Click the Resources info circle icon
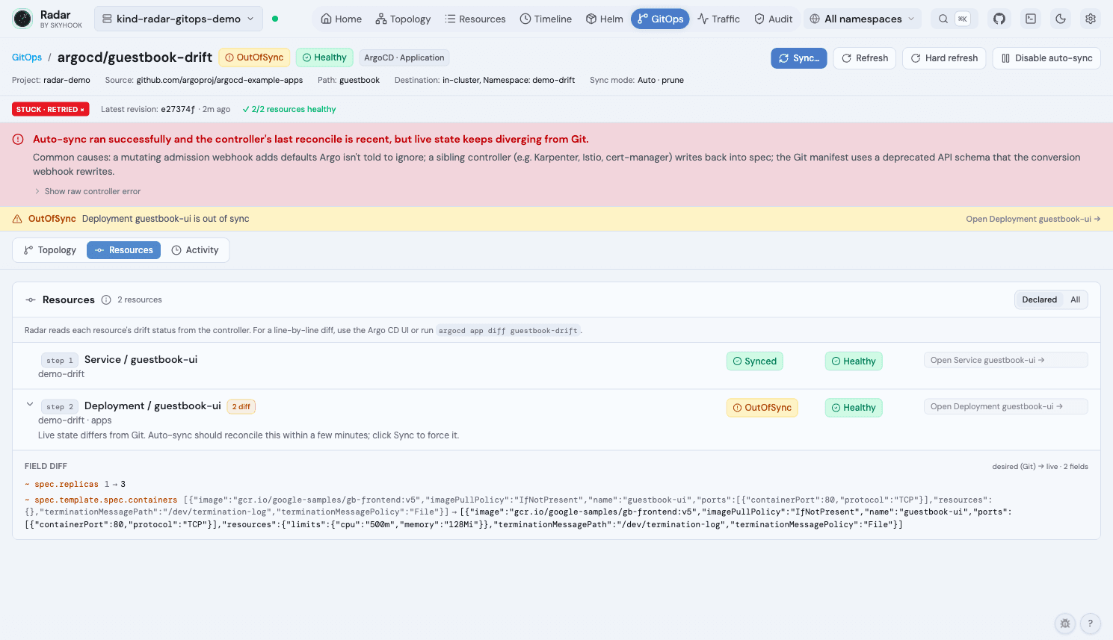The image size is (1113, 640). 106,299
